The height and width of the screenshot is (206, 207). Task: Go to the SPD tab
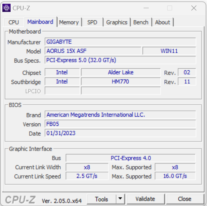[92, 22]
